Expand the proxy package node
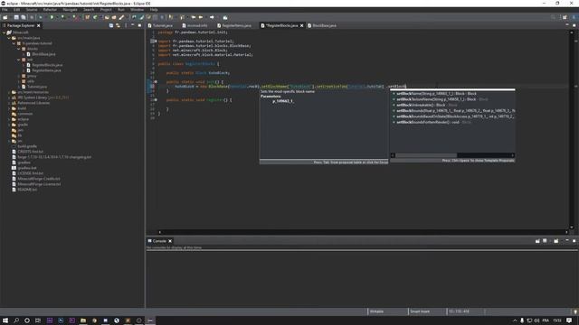Image resolution: width=579 pixels, height=325 pixels. point(19,76)
